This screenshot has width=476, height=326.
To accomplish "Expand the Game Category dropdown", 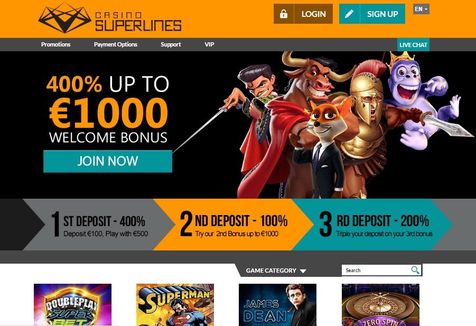I will [x=276, y=271].
